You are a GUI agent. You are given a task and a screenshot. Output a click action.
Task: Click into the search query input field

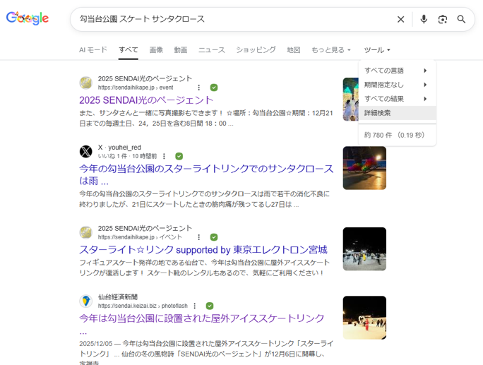click(x=234, y=19)
